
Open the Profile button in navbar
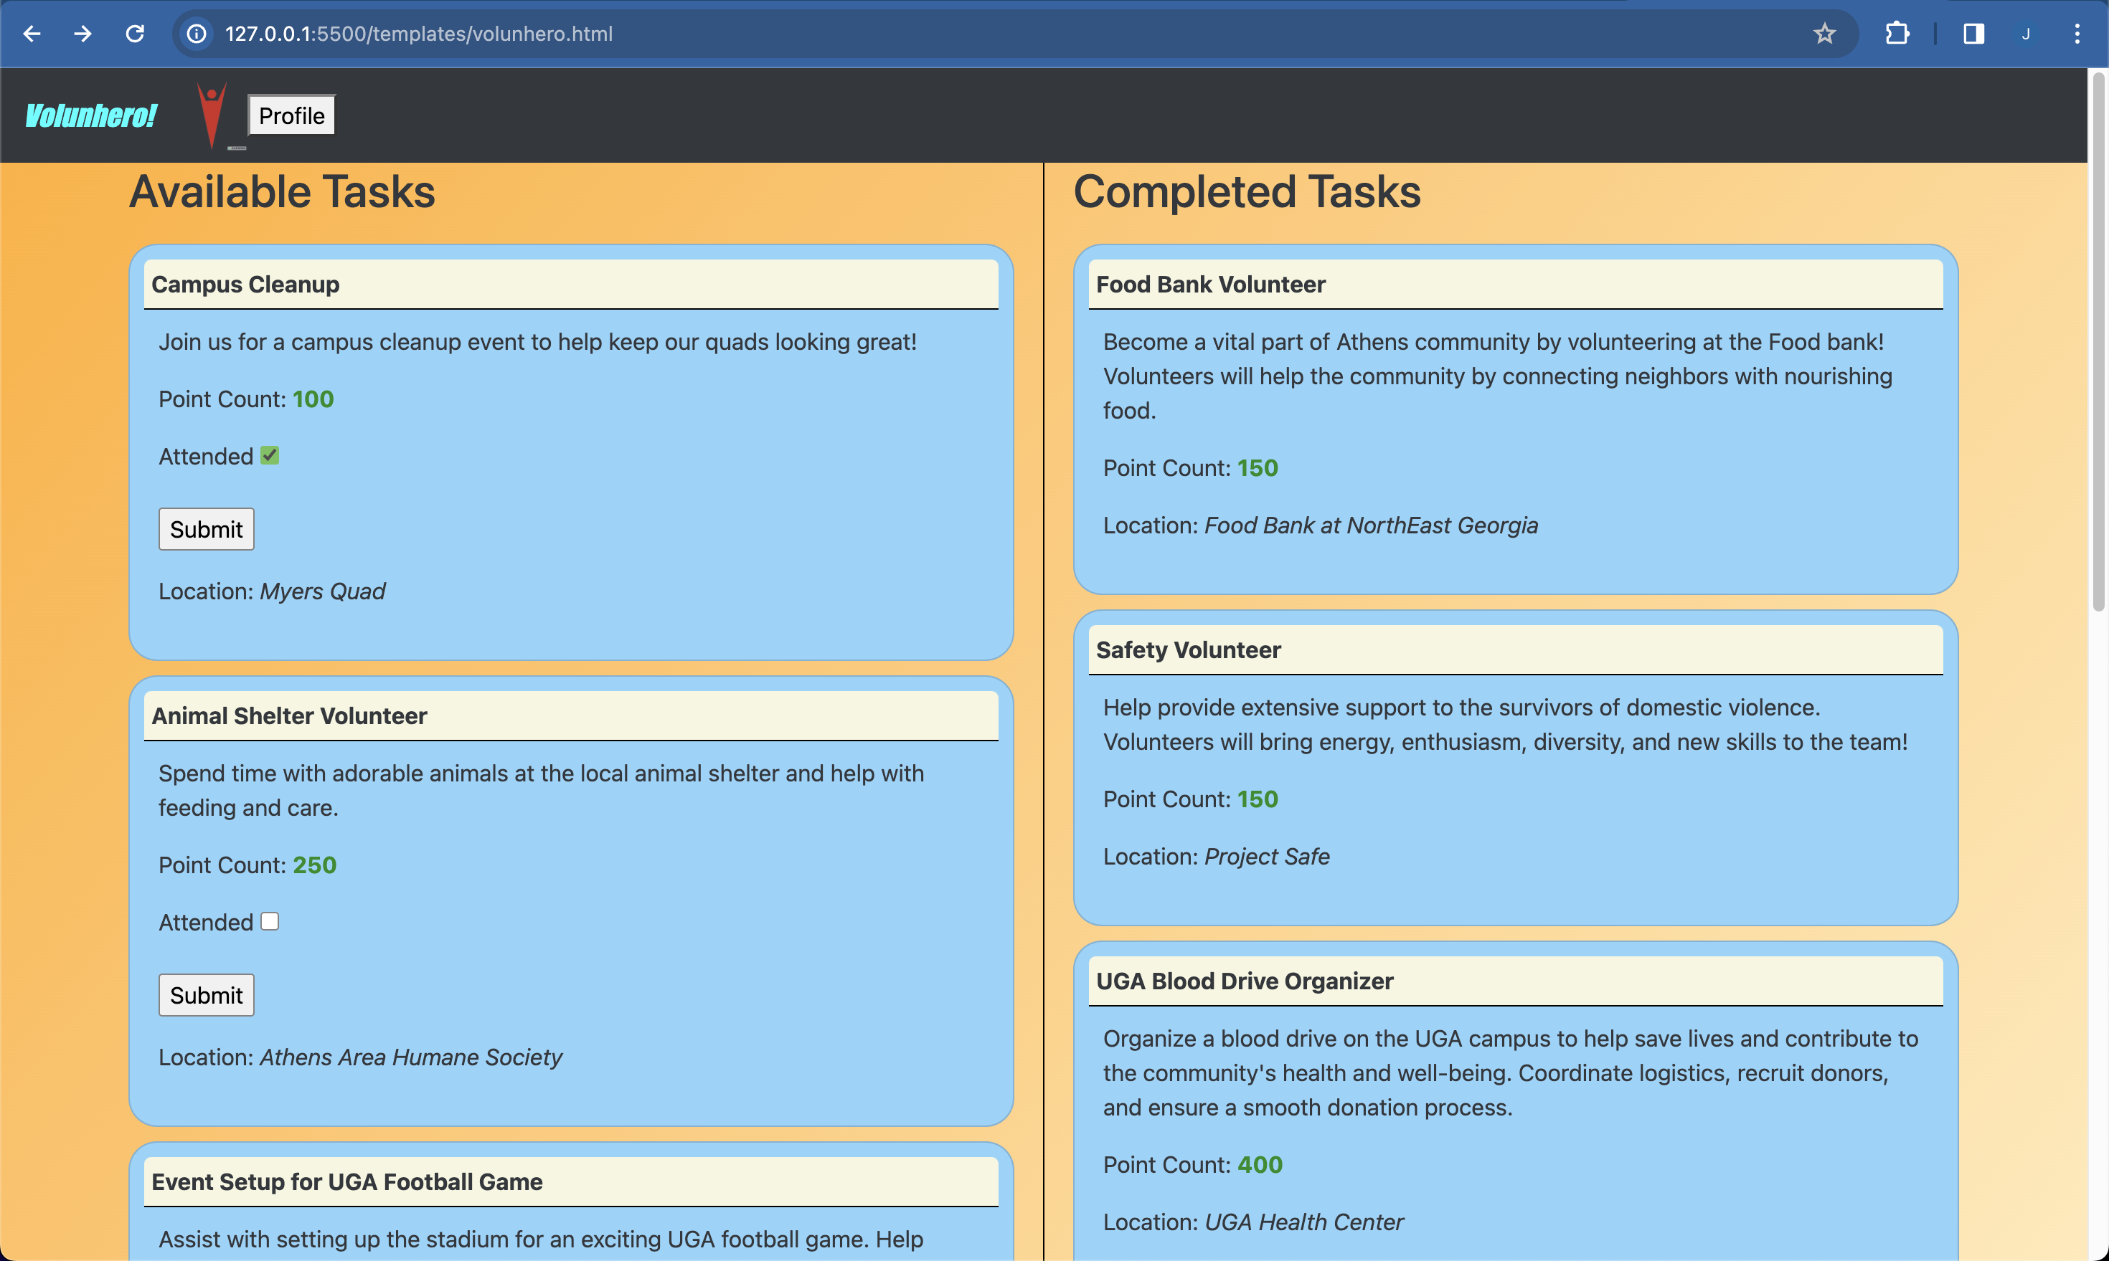pos(291,115)
